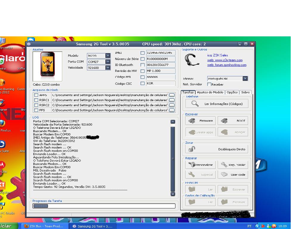Click the phone model thumbnail image

click(x=47, y=66)
